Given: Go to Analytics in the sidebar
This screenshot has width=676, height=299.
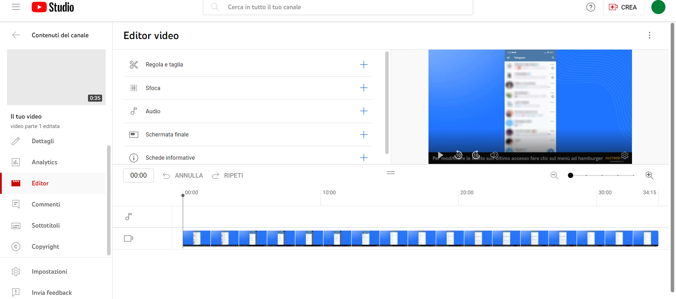Looking at the screenshot, I should tap(44, 162).
